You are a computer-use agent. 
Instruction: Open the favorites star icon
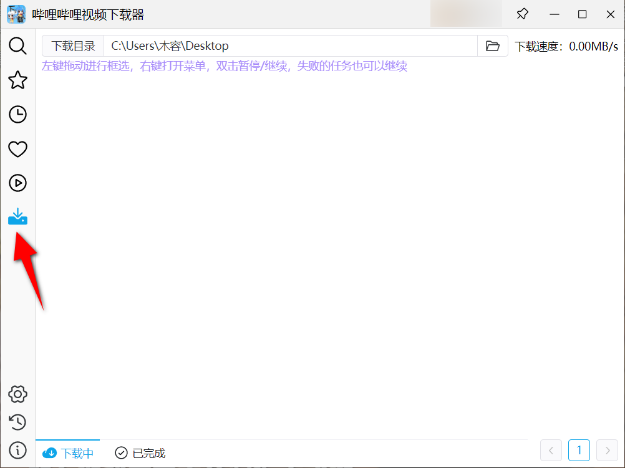pyautogui.click(x=17, y=80)
